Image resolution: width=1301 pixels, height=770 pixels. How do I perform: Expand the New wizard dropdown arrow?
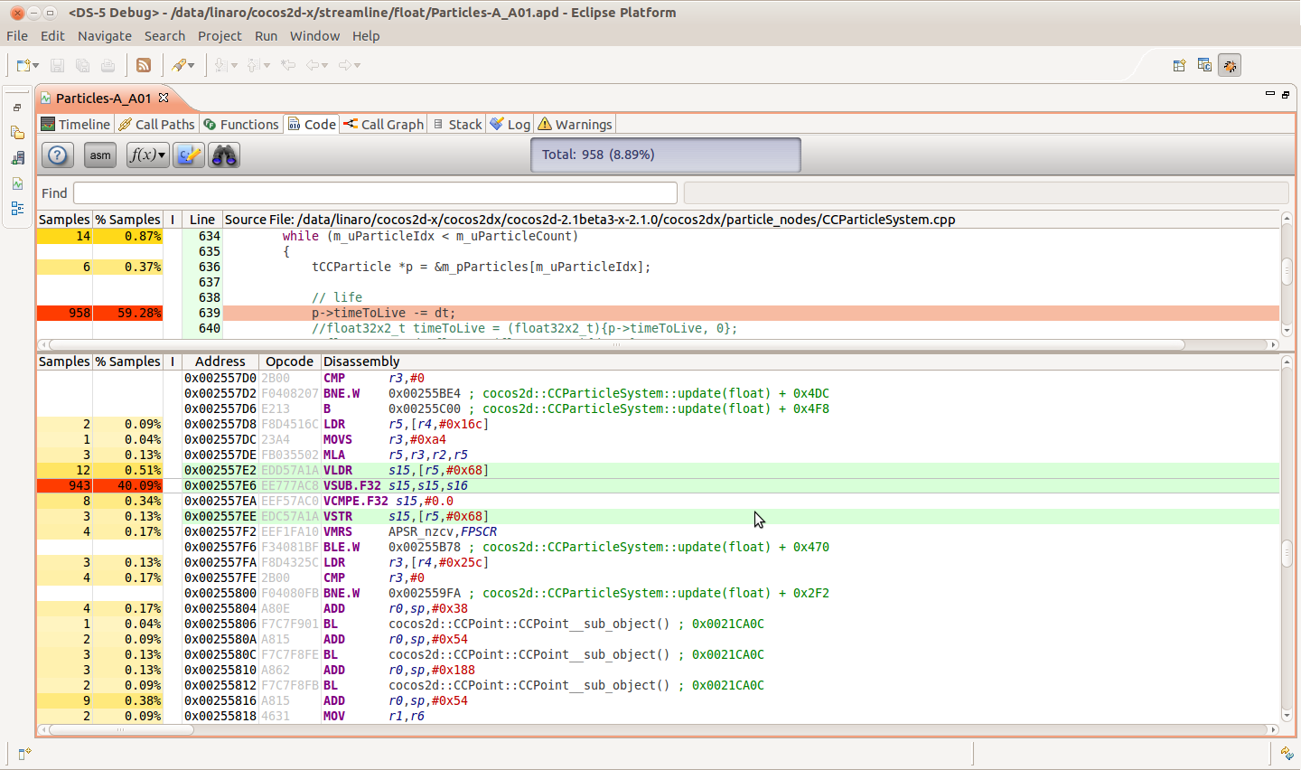[x=35, y=65]
